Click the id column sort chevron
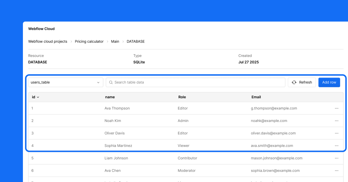 (x=38, y=97)
